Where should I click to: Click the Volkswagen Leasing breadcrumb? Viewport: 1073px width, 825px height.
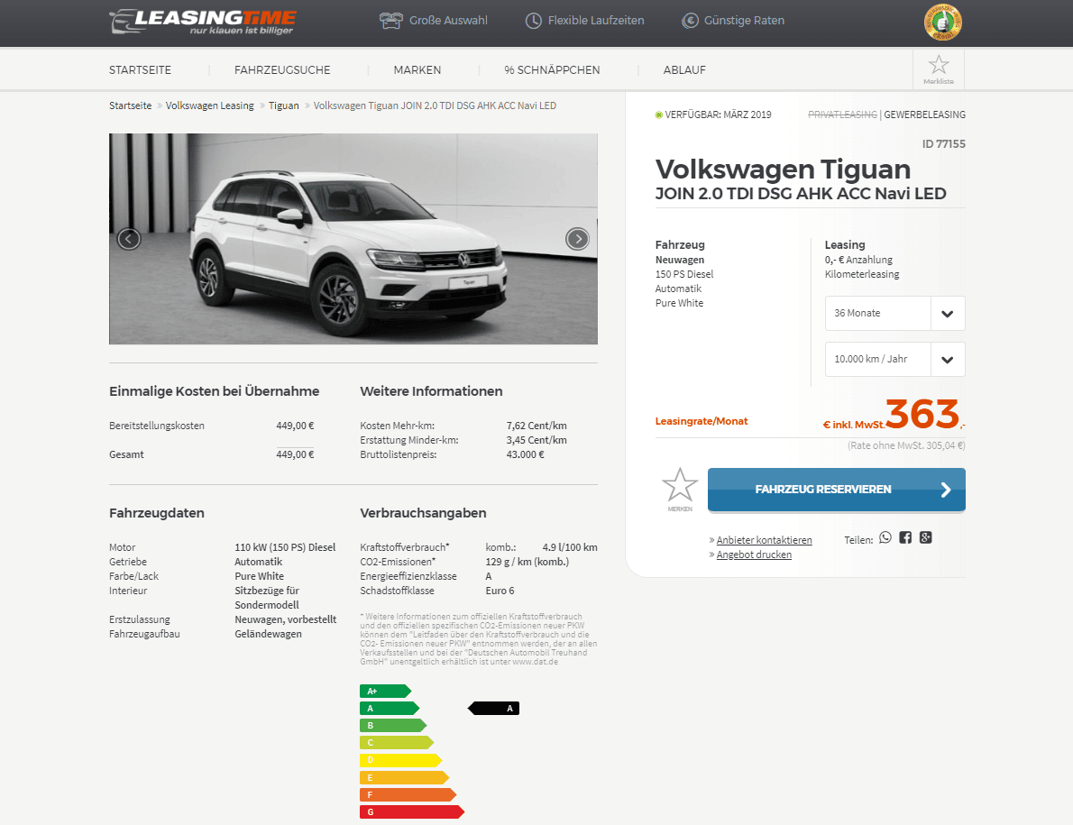209,105
